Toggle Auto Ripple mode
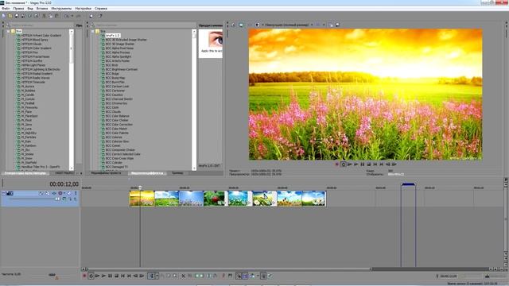The height and width of the screenshot is (286, 509). pyautogui.click(x=252, y=276)
